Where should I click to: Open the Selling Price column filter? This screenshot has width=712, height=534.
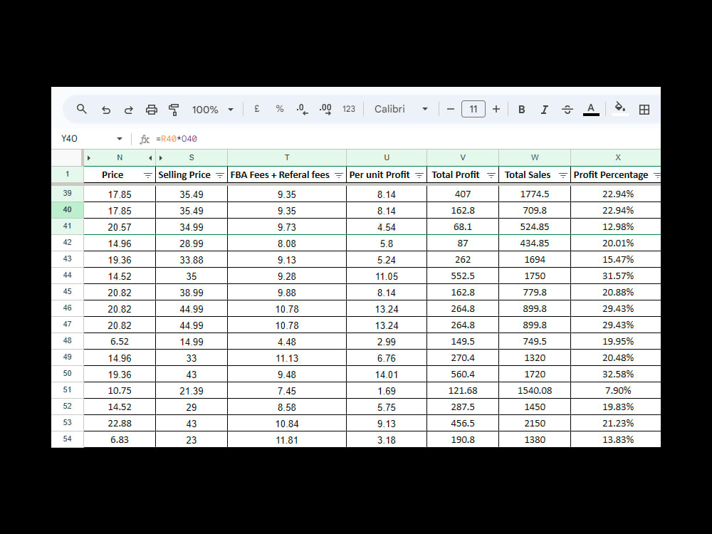tap(220, 175)
